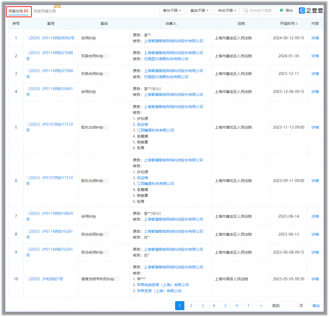Screen dimensions: 329x317
Task: Click the 跳到 page number input box
Action: 289,306
